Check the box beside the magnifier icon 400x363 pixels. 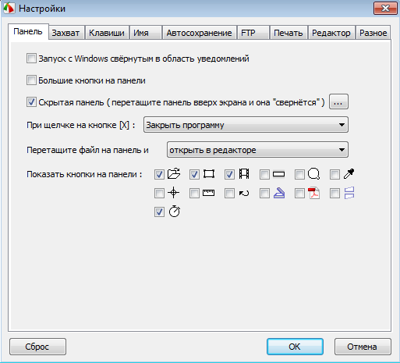pyautogui.click(x=299, y=174)
